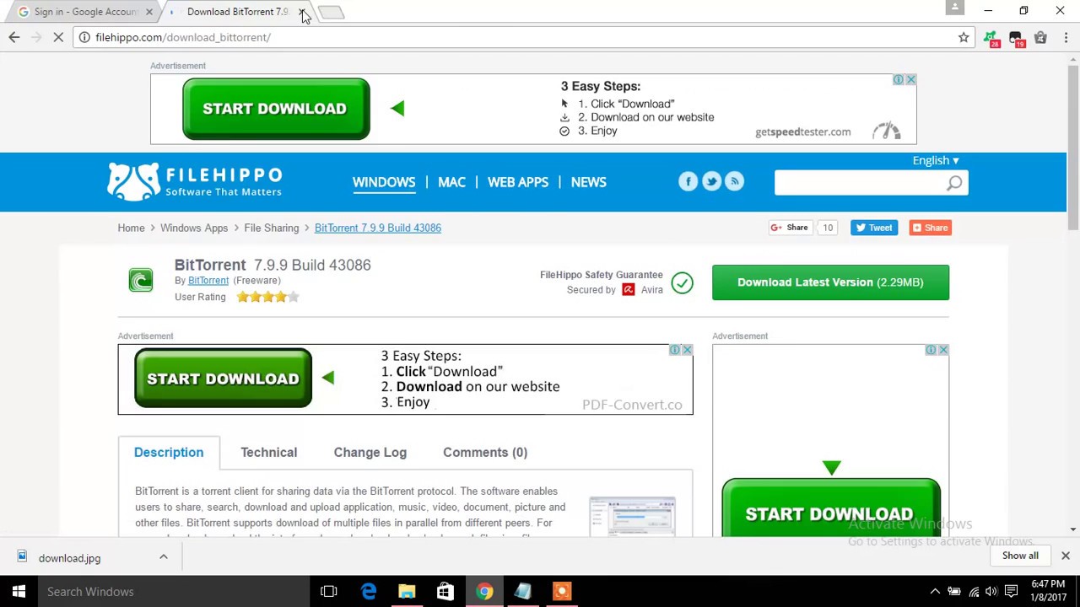Select the MAC nav item

click(451, 182)
